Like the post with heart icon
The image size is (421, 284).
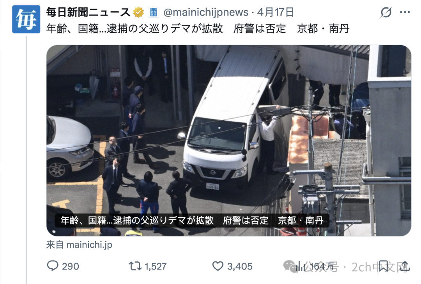click(x=218, y=266)
